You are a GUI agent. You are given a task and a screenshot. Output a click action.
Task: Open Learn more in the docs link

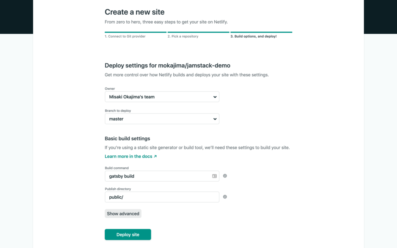click(129, 157)
